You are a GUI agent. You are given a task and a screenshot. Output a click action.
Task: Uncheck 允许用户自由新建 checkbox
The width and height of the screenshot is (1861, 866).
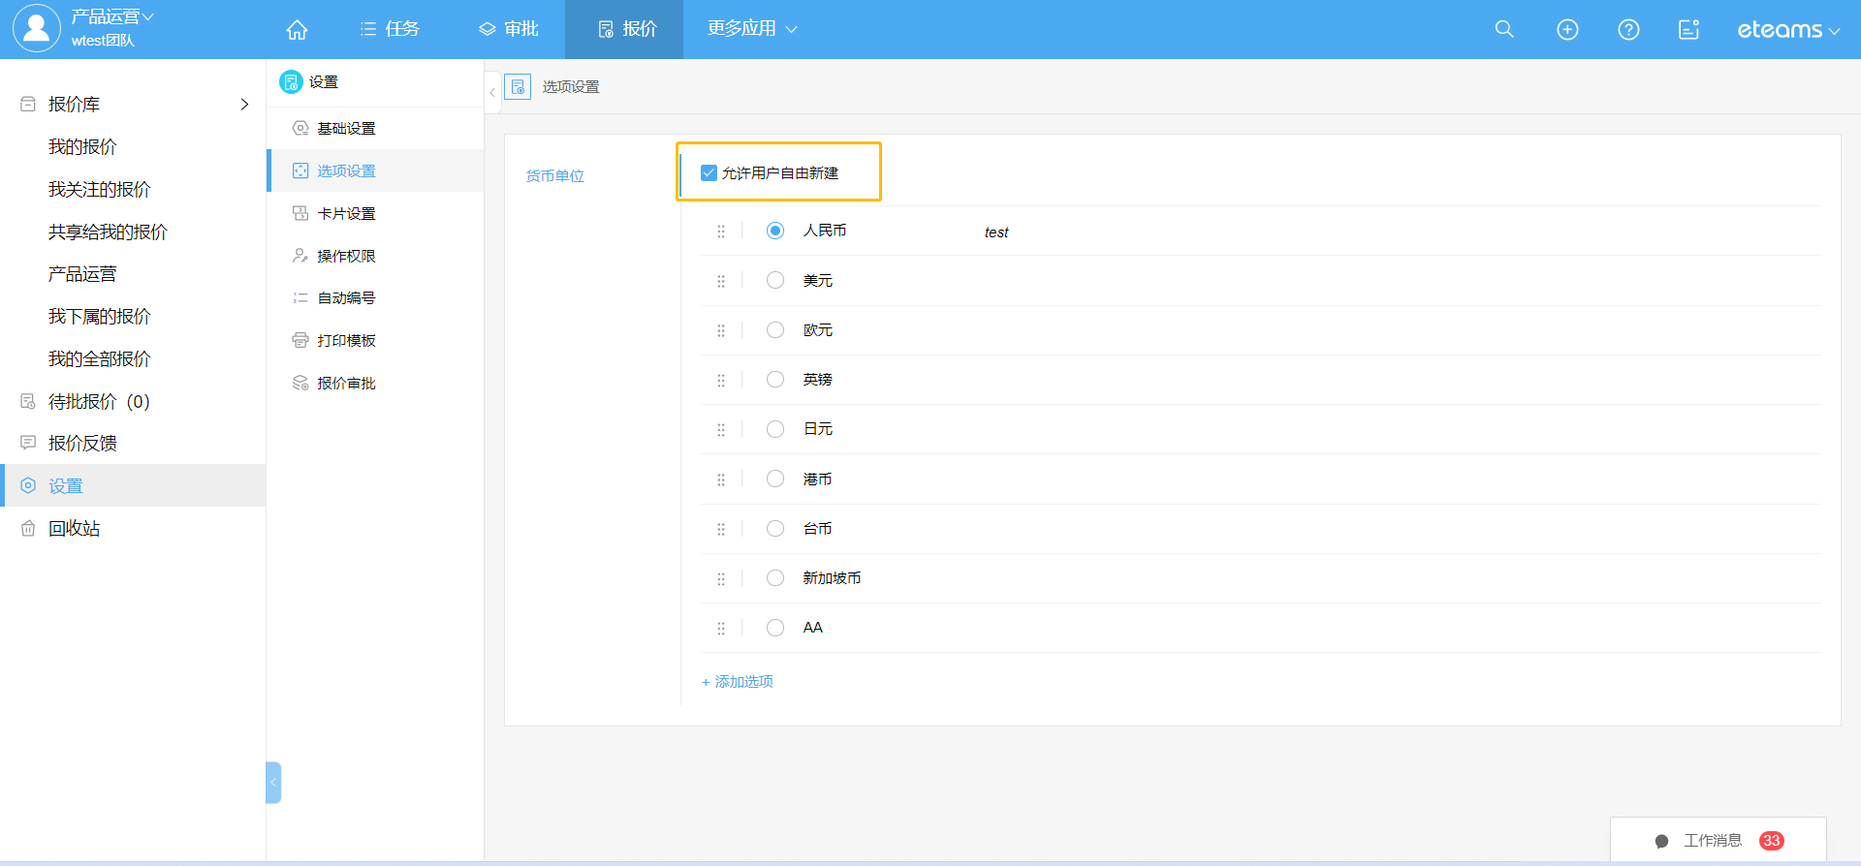click(x=709, y=173)
